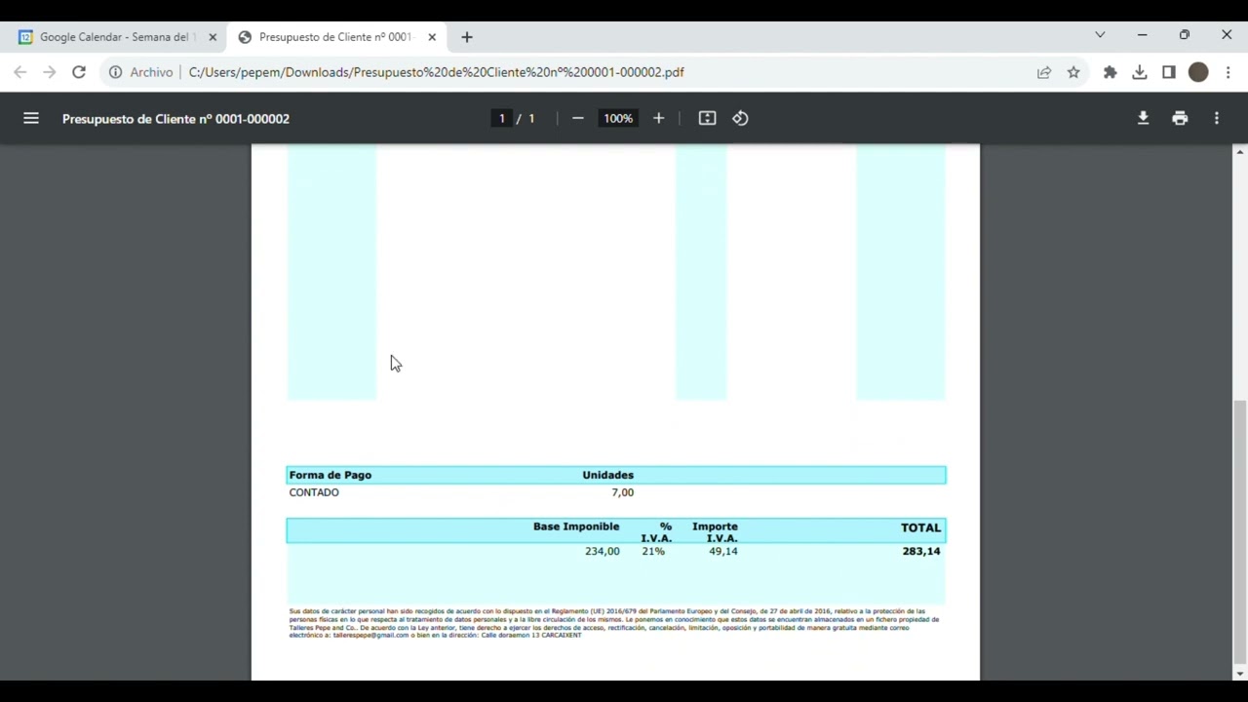Open Chrome three-dot menu
This screenshot has height=702, width=1248.
1228,72
